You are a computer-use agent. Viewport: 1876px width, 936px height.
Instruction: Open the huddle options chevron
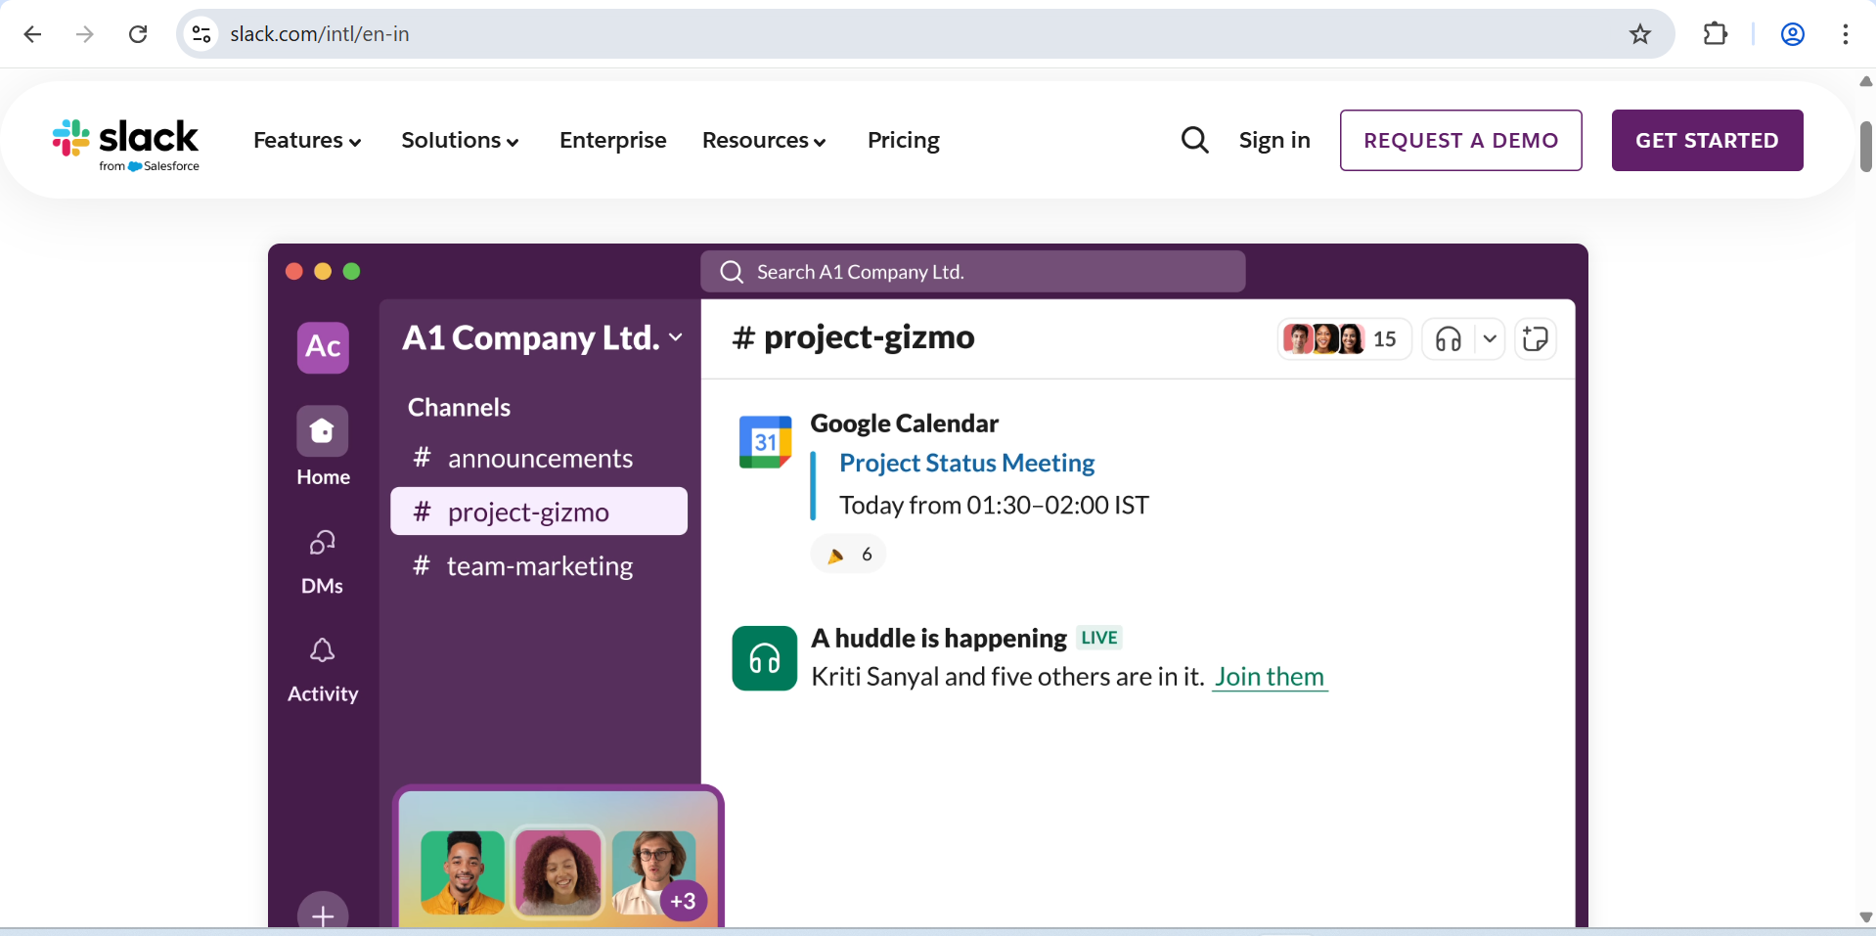click(x=1490, y=338)
